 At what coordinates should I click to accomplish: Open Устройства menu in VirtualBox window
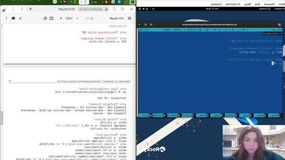click(x=233, y=4)
